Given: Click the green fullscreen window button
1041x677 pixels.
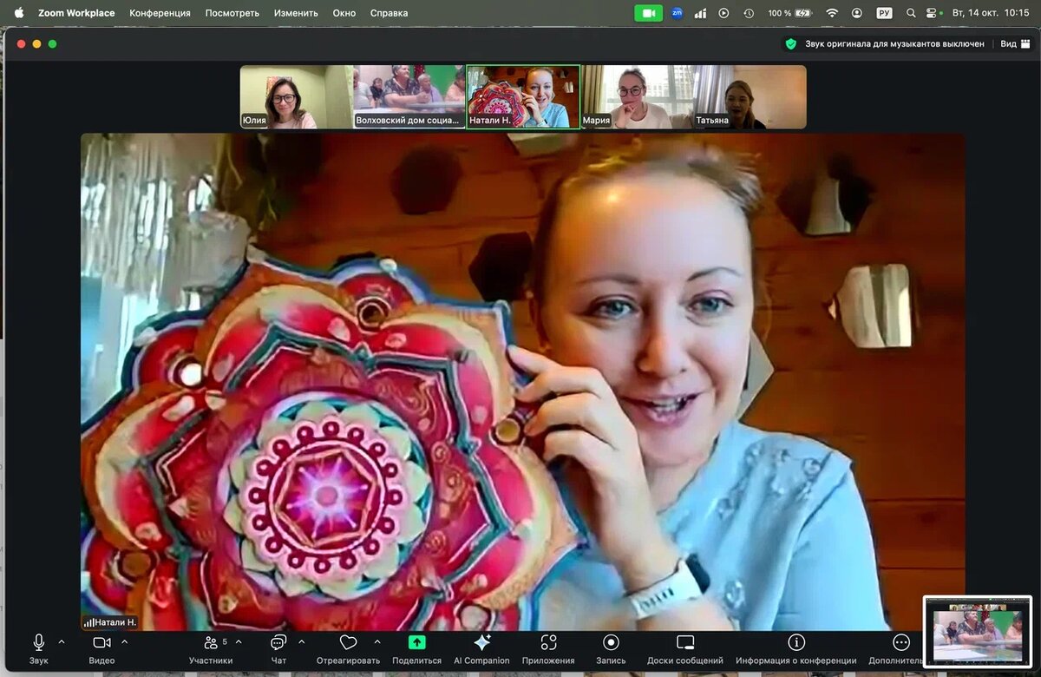Looking at the screenshot, I should 52,43.
